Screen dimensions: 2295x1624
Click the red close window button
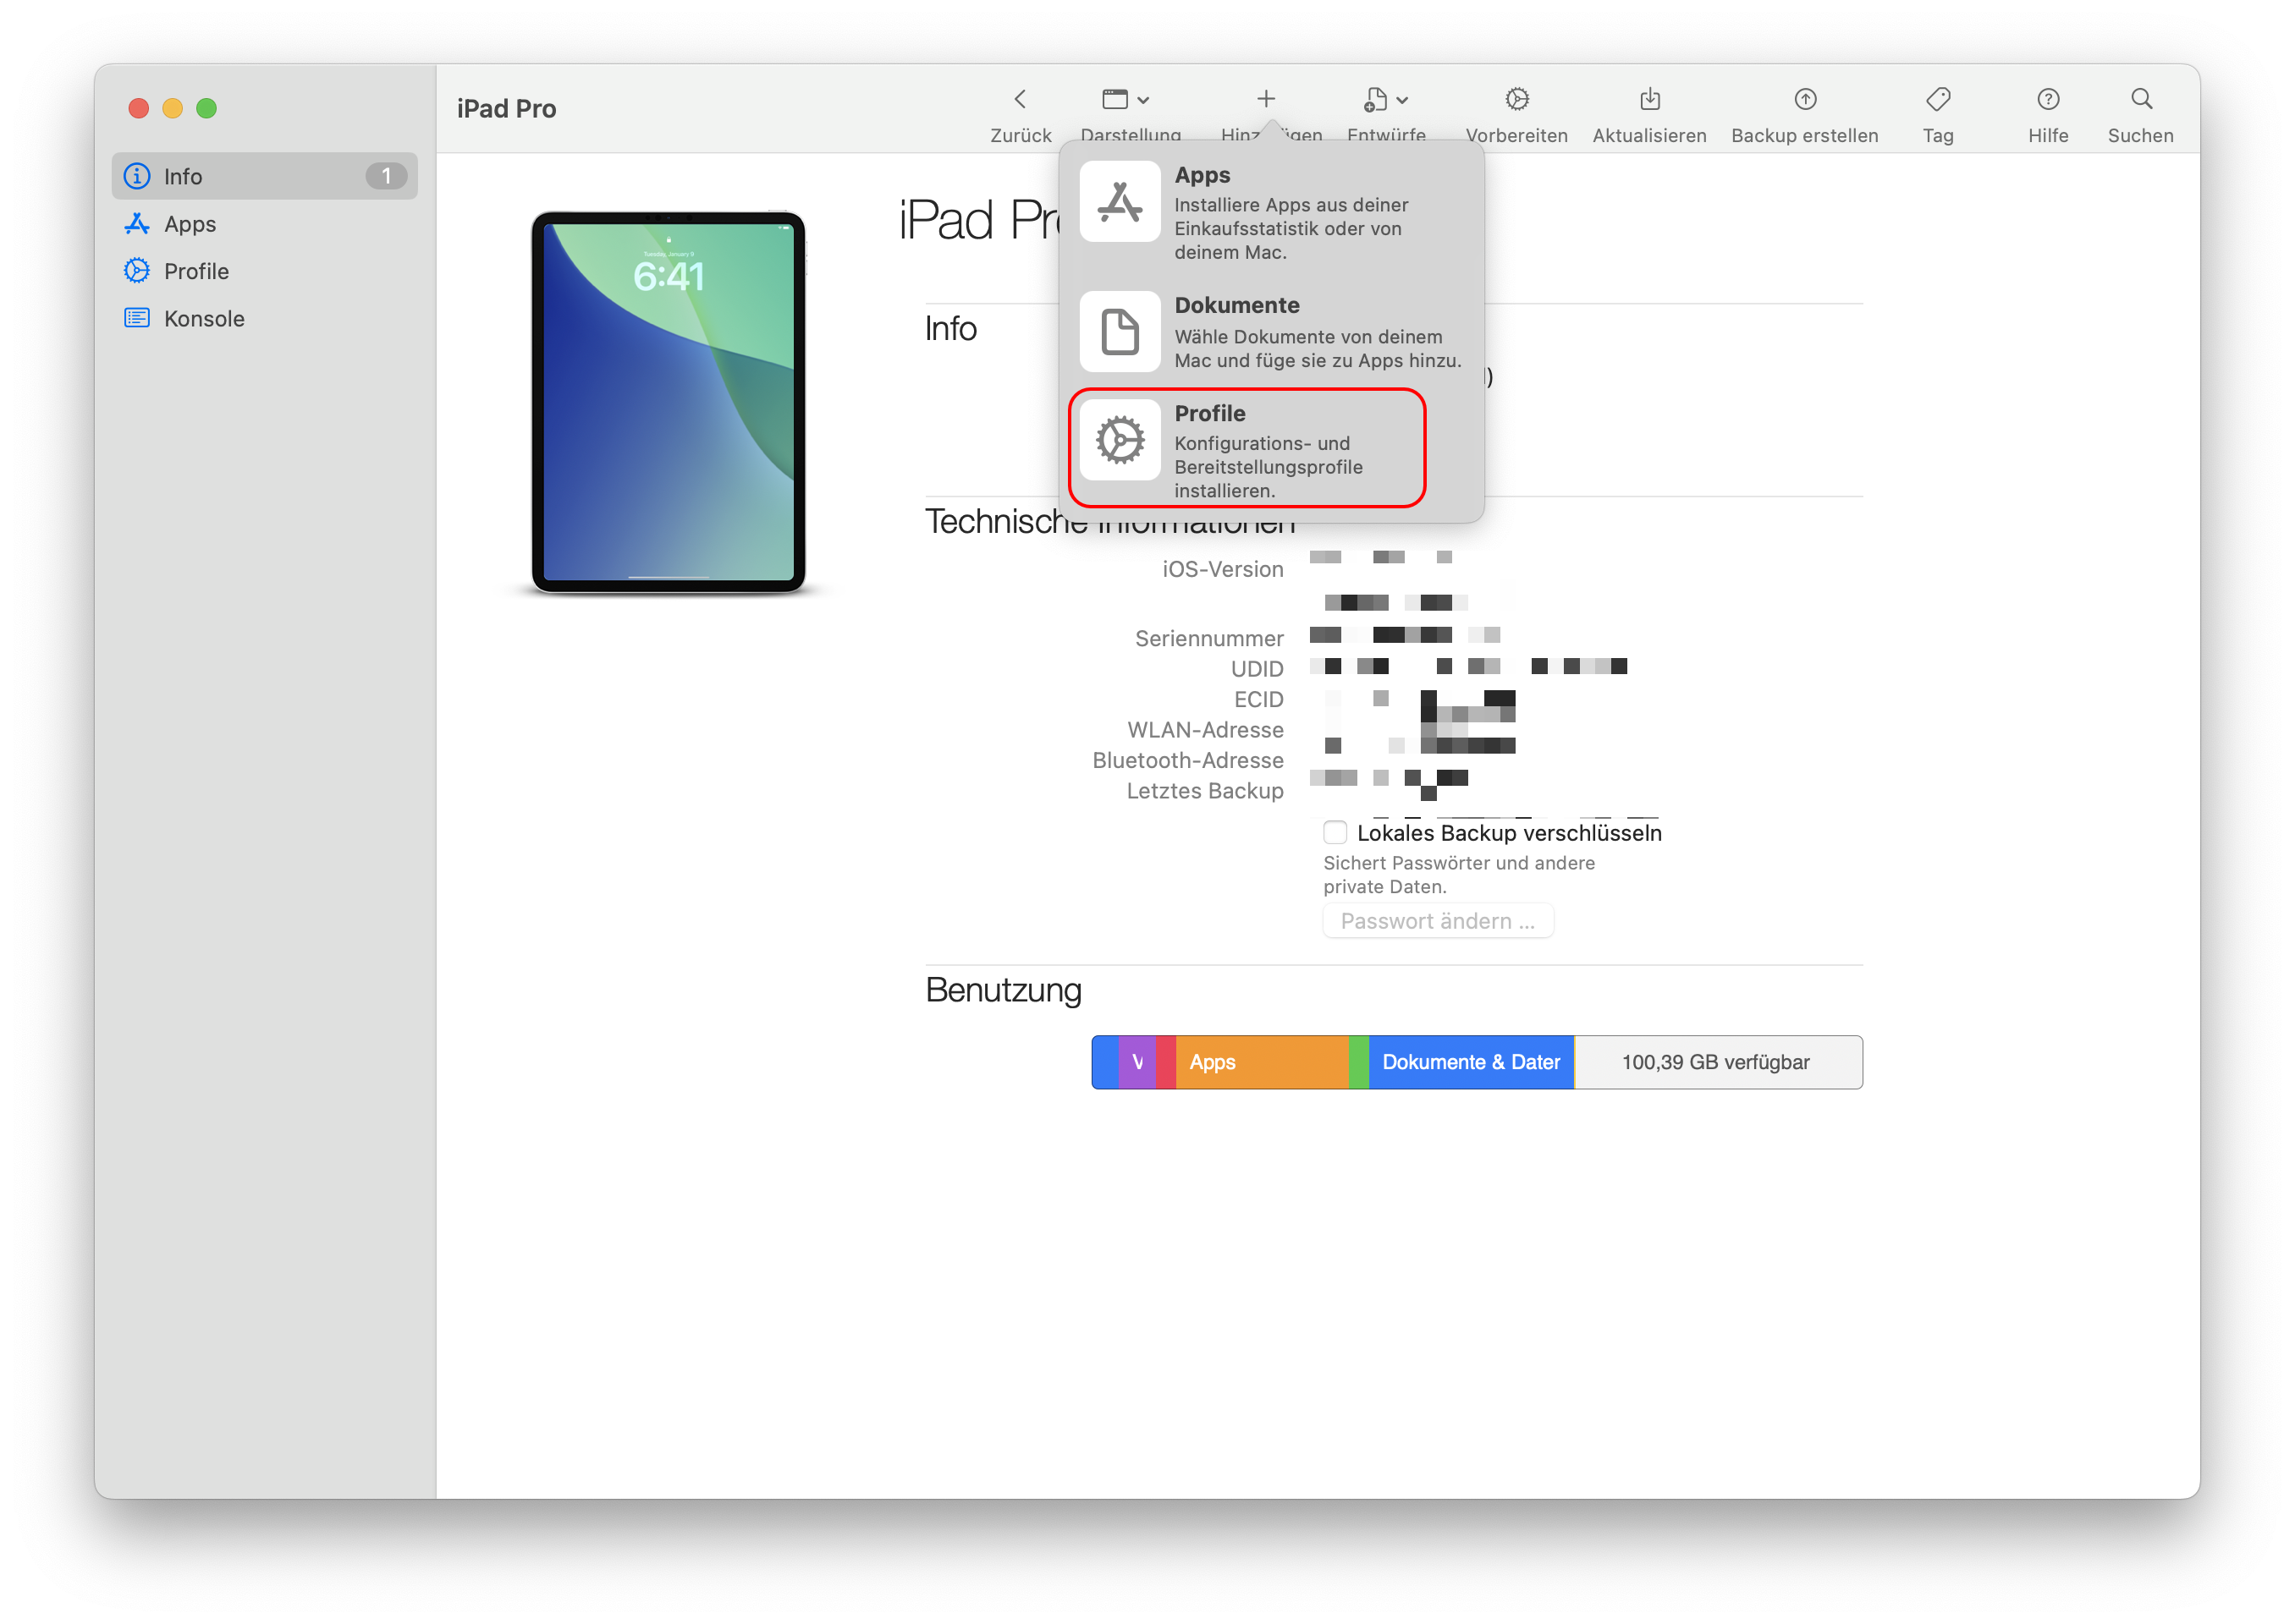pos(139,108)
